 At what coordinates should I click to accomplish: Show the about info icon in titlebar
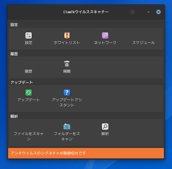[x=132, y=12]
